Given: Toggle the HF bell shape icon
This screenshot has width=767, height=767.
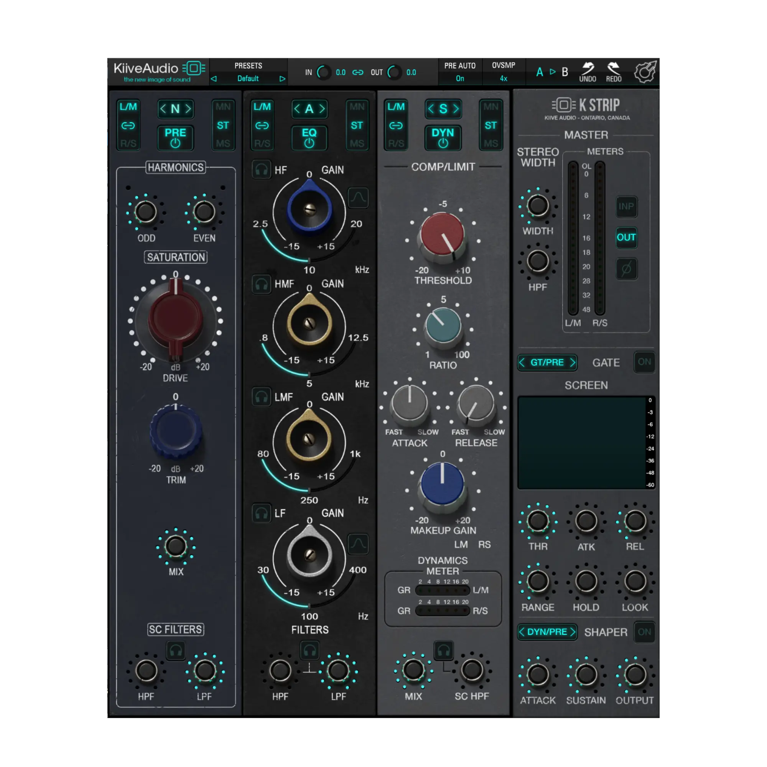Looking at the screenshot, I should pyautogui.click(x=358, y=198).
